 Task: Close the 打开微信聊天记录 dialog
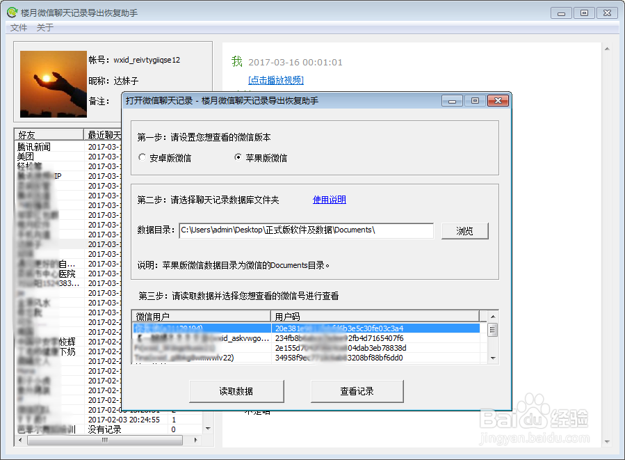tap(498, 100)
